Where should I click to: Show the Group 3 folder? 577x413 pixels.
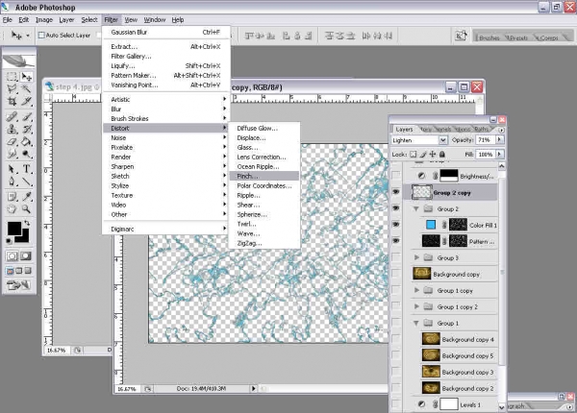pyautogui.click(x=396, y=257)
